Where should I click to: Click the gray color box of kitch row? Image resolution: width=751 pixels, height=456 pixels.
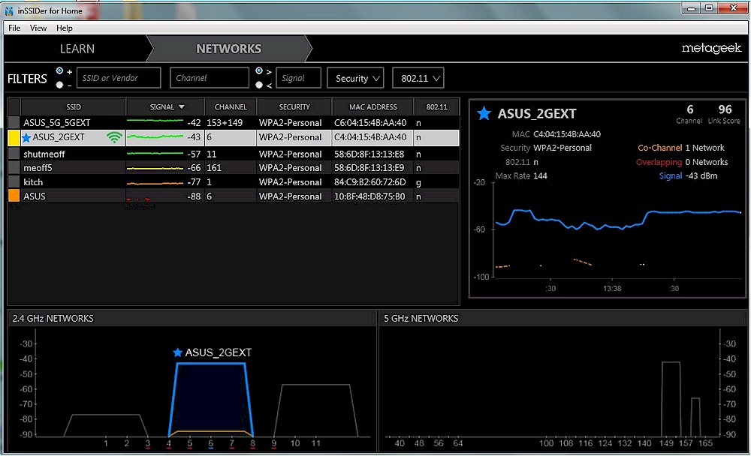click(x=14, y=181)
